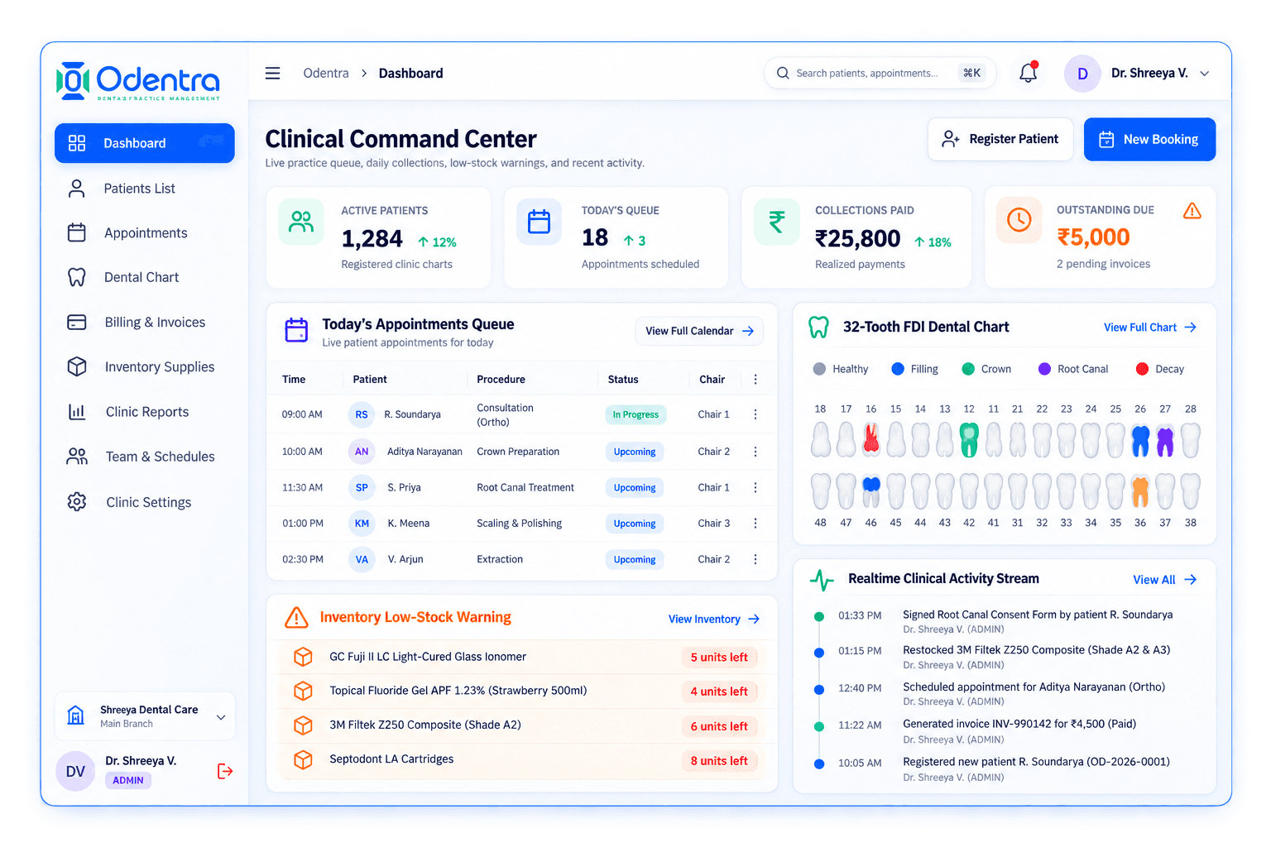Select crowned tooth 12 in the dental chart
1271x847 pixels.
[x=968, y=439]
